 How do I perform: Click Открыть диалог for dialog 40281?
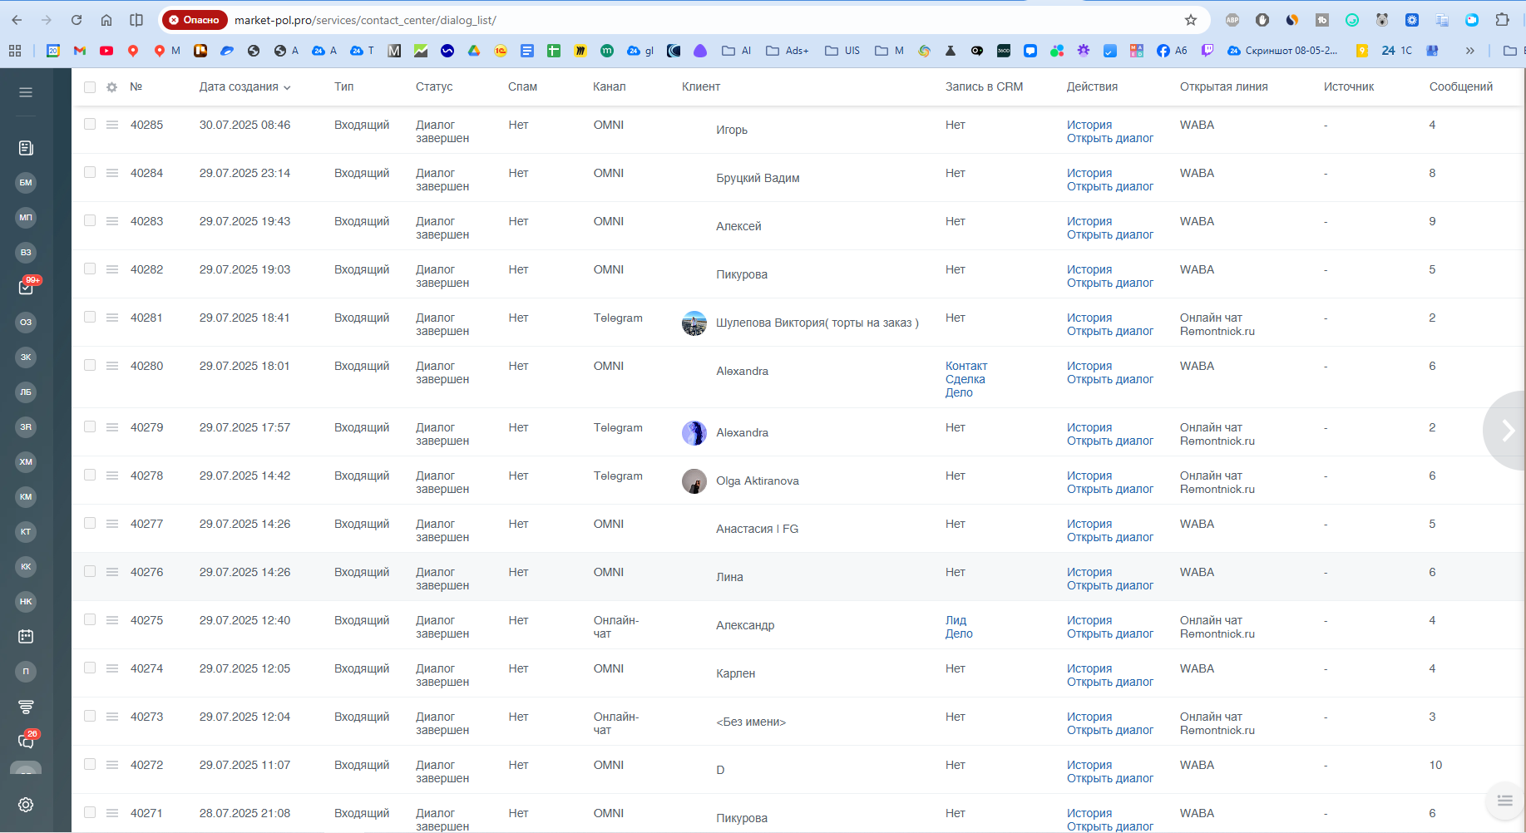click(x=1109, y=331)
